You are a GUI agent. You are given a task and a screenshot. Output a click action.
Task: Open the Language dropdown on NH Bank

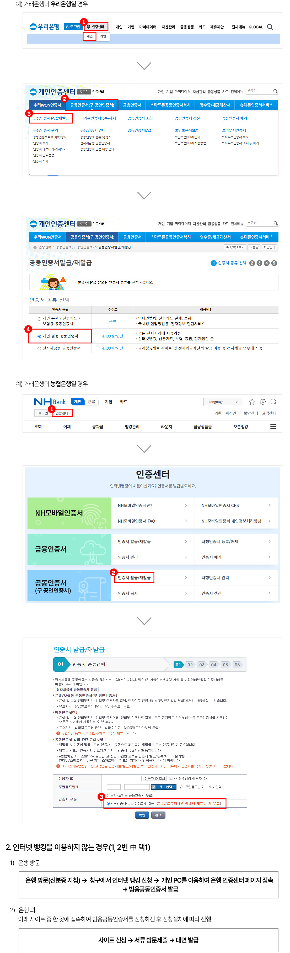tap(223, 402)
